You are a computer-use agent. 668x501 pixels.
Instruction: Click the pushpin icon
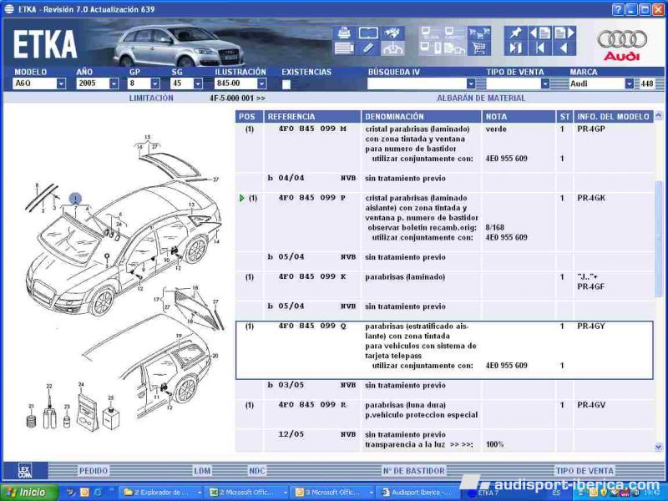point(515,33)
